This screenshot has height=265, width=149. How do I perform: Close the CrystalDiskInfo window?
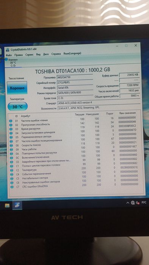[x=136, y=45]
